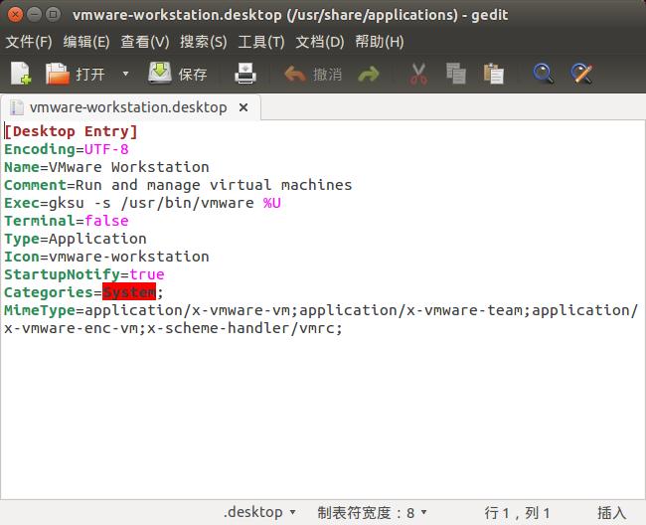Click the Comment=Run and manage line
The height and width of the screenshot is (525, 646).
tap(178, 185)
